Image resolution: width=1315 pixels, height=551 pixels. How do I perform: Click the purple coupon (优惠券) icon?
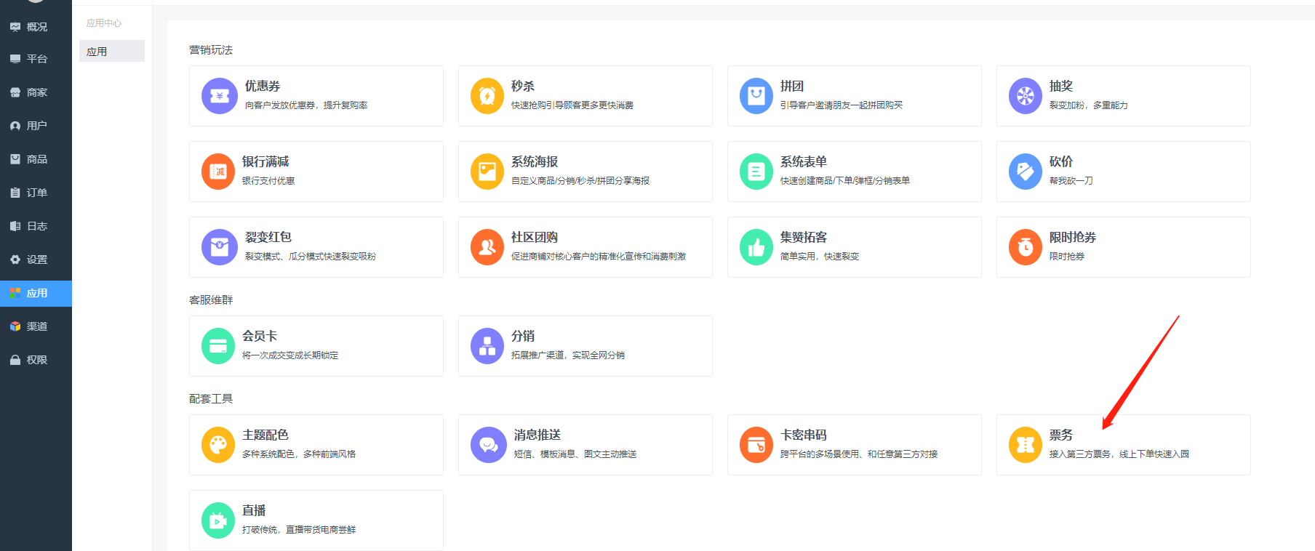click(219, 96)
